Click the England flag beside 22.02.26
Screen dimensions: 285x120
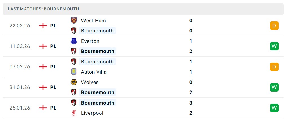(43, 26)
